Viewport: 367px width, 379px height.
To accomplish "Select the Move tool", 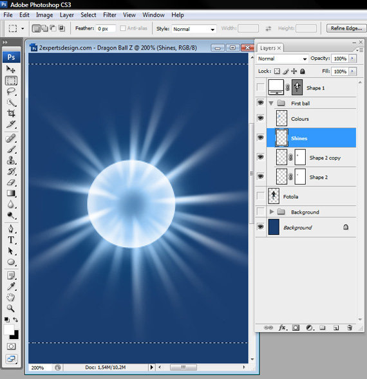I will pyautogui.click(x=11, y=69).
